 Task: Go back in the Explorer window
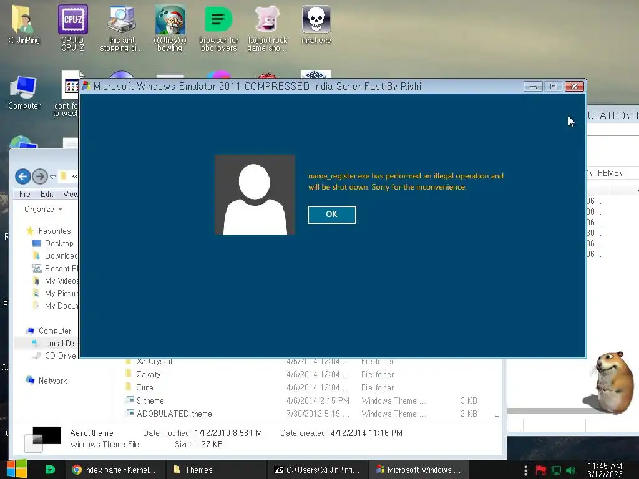tap(23, 177)
